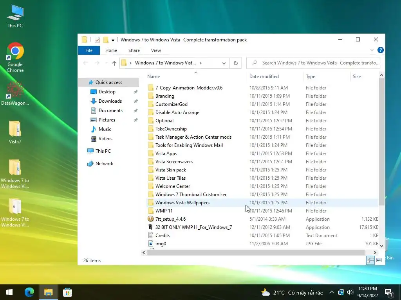Viewport: 401px width, 300px height.
Task: Expand the ribbon with chevron arrow
Action: (x=372, y=50)
